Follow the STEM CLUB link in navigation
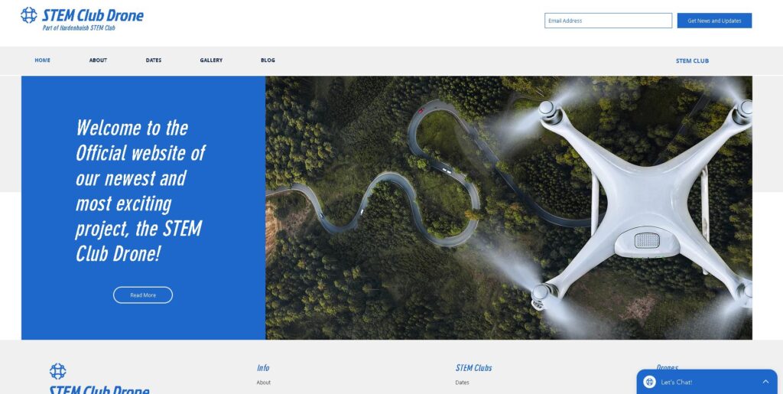 (x=692, y=61)
